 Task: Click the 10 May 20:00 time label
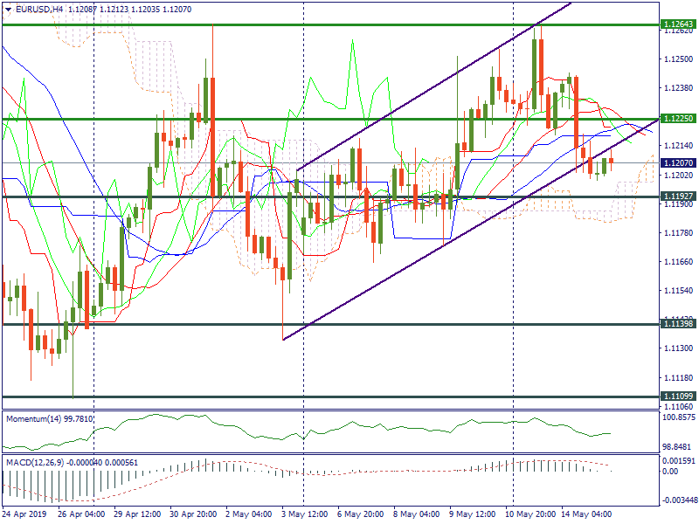click(x=529, y=515)
